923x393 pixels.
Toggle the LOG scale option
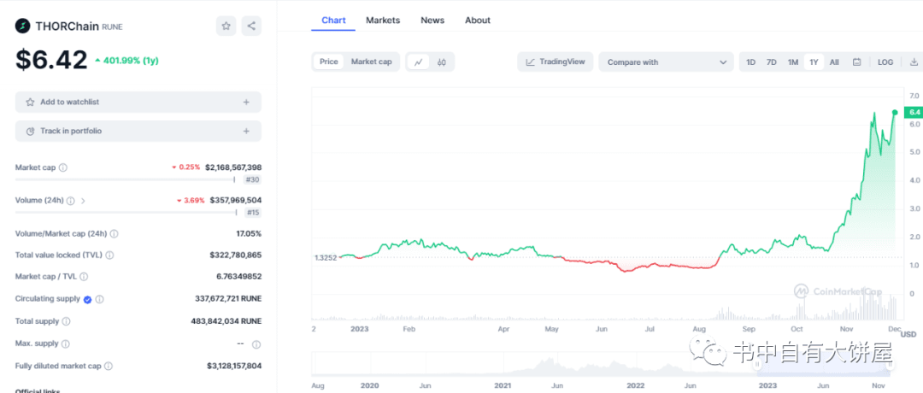click(x=885, y=62)
